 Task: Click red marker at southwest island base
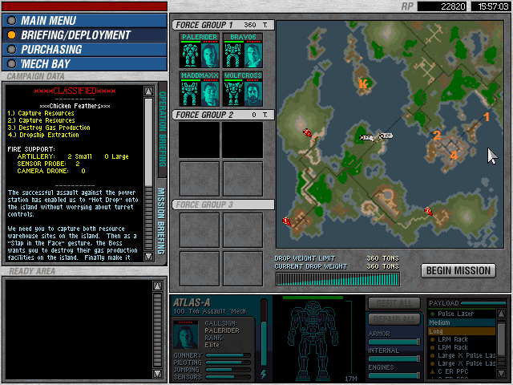coord(287,221)
